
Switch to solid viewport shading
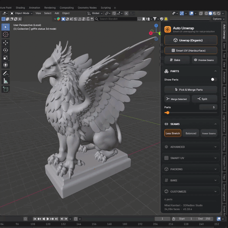210,13
